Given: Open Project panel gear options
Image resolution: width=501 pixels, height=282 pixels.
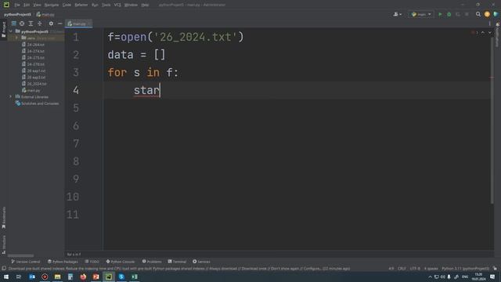Looking at the screenshot, I should 51,23.
